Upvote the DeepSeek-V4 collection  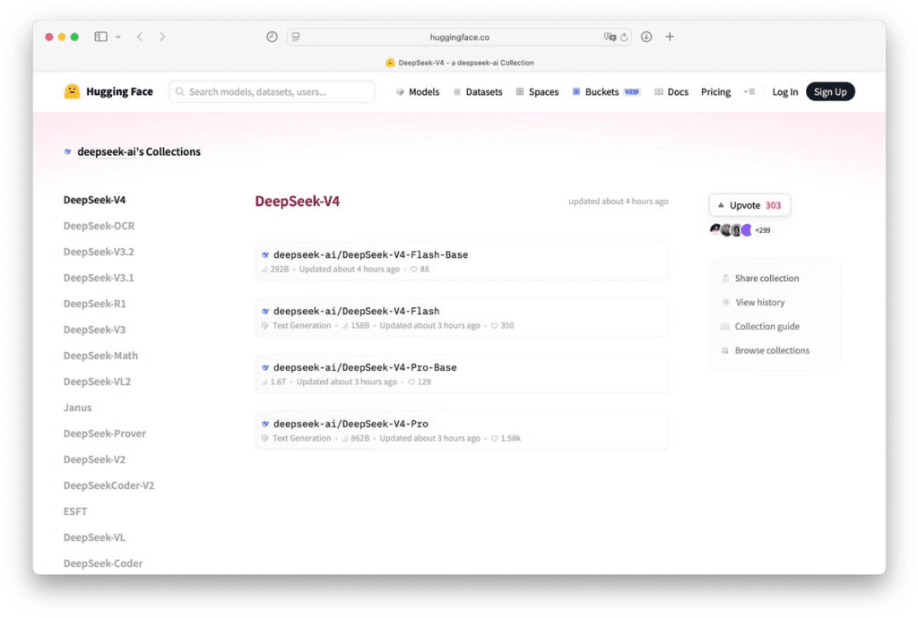749,205
